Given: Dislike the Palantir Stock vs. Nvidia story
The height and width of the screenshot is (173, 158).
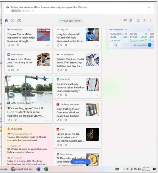Looking at the screenshot, I should coord(66,70).
